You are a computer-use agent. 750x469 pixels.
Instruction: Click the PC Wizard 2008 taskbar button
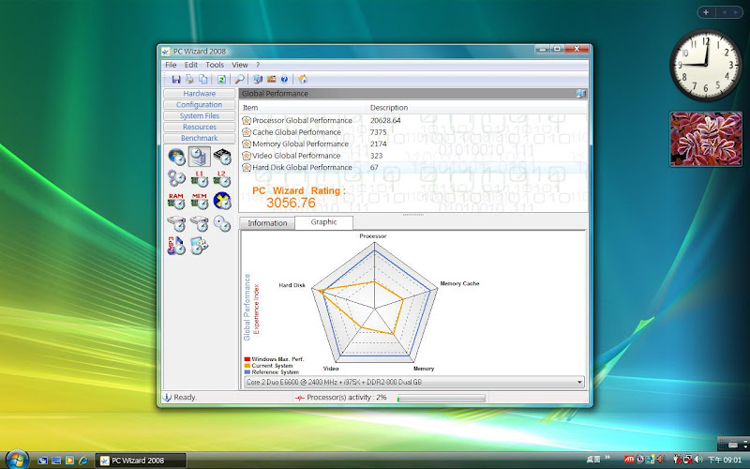coord(141,461)
